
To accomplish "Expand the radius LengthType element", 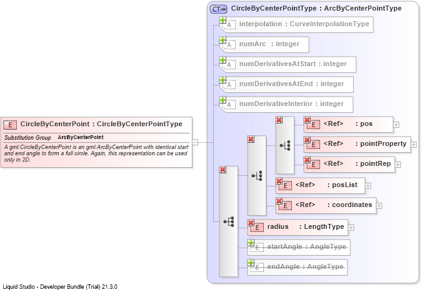I will pos(351,228).
